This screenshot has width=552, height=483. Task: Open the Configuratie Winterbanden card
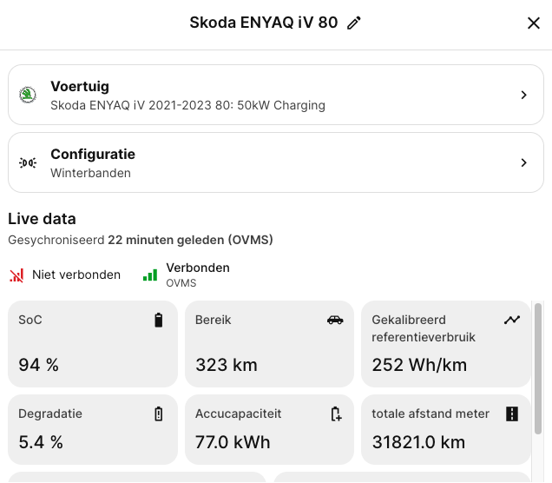276,162
